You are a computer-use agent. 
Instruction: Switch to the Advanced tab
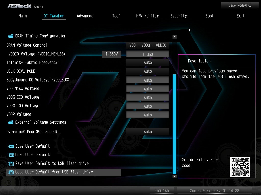pyautogui.click(x=85, y=16)
